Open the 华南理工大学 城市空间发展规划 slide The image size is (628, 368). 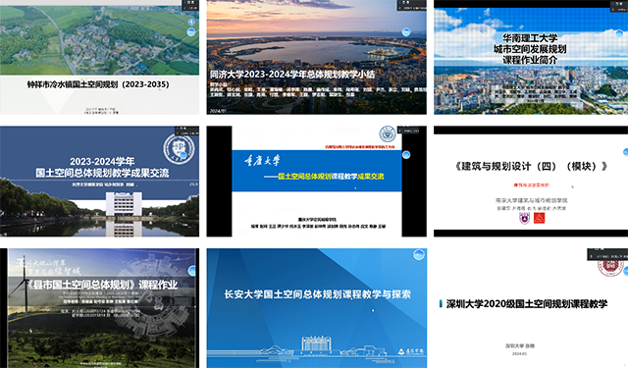(x=531, y=57)
